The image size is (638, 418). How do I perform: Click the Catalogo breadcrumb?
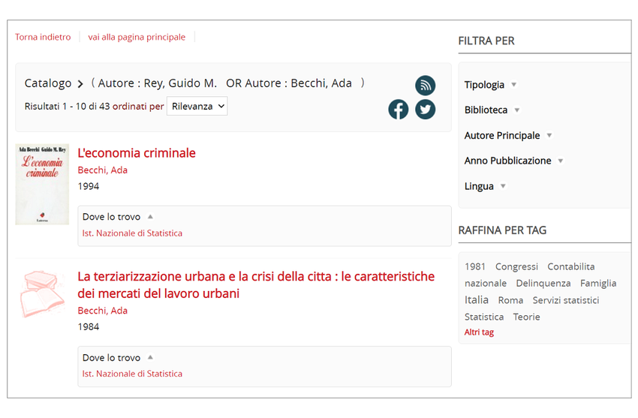48,83
